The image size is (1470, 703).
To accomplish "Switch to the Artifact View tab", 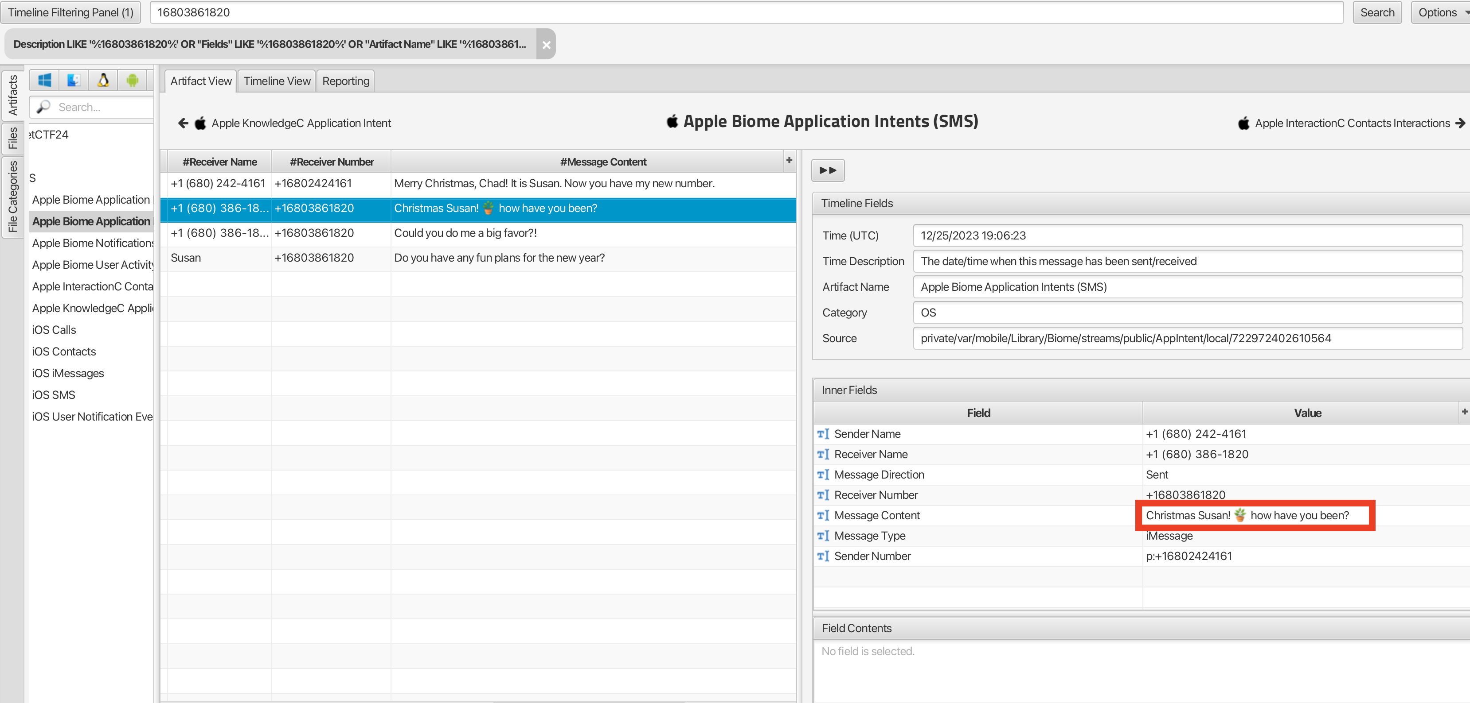I will [x=201, y=81].
